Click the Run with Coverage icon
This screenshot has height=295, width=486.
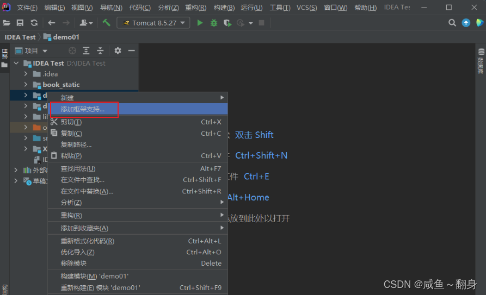click(x=227, y=23)
